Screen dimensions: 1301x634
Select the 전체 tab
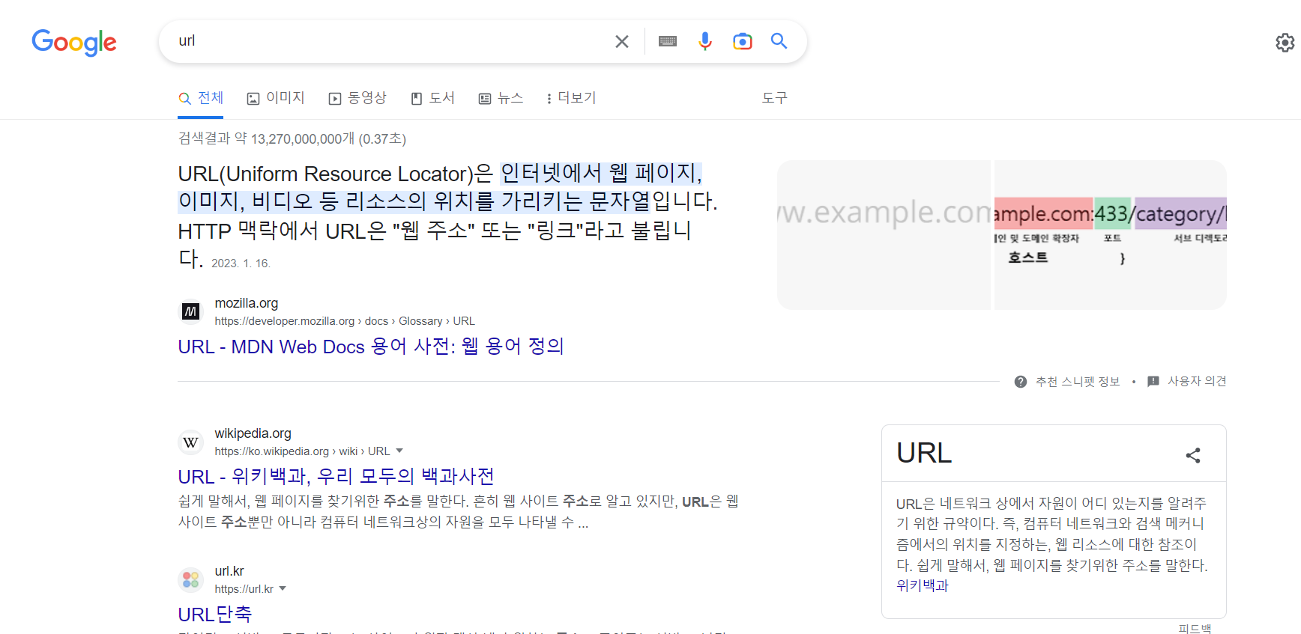point(201,98)
